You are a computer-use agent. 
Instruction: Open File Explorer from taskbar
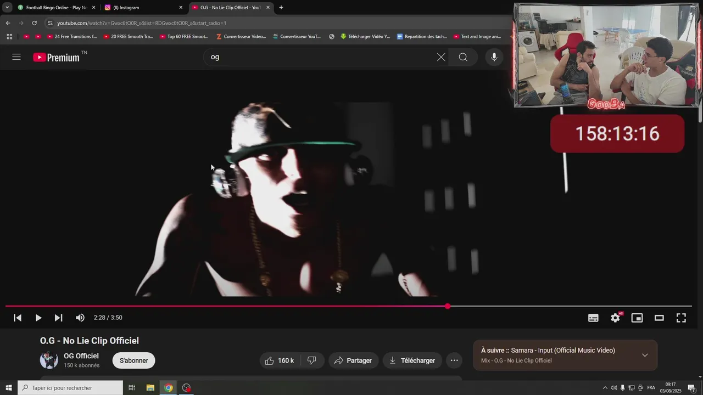(x=150, y=388)
